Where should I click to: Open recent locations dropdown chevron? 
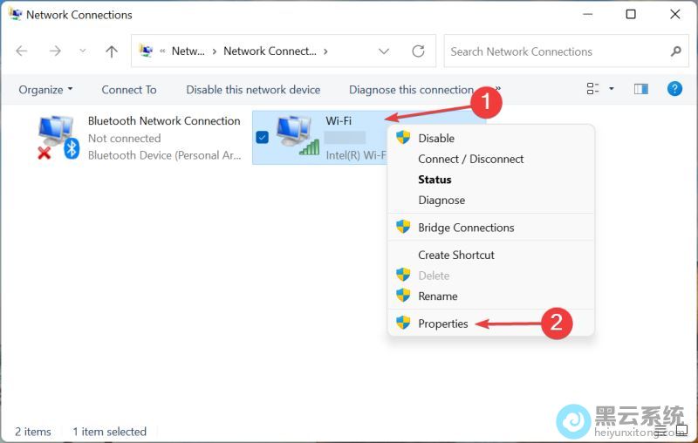[83, 51]
